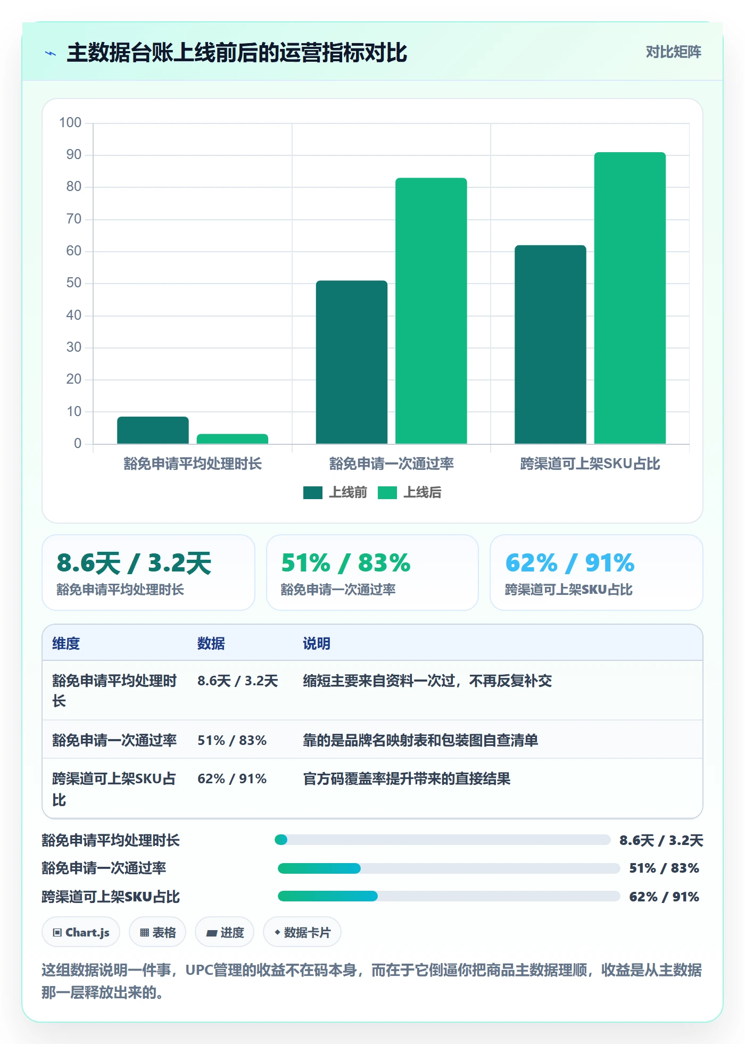Click the 对比矩阵 label in the header
The image size is (745, 1044).
pyautogui.click(x=673, y=52)
